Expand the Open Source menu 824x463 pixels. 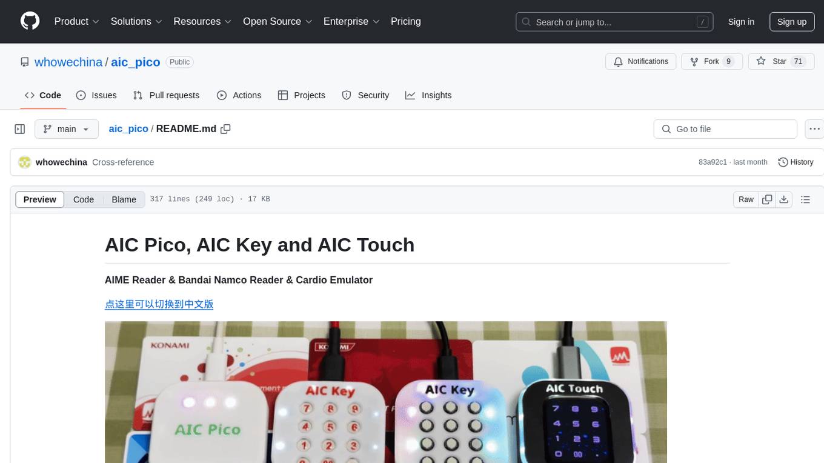[277, 21]
